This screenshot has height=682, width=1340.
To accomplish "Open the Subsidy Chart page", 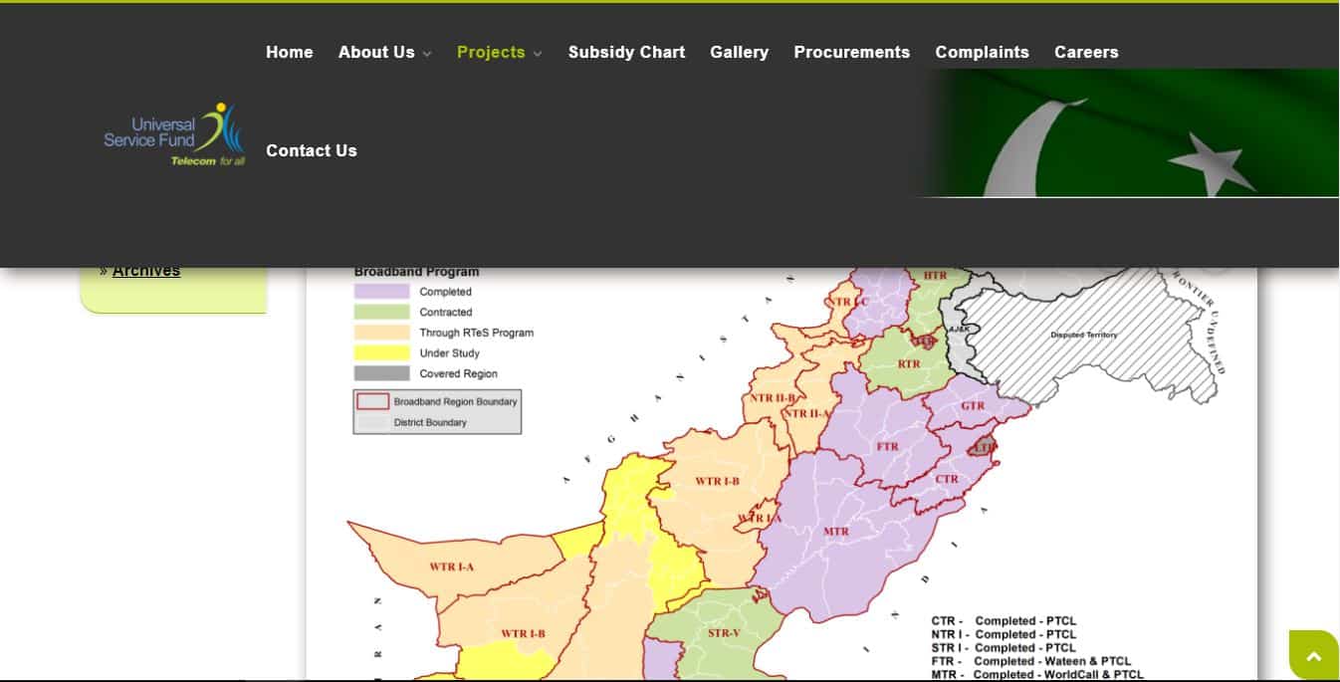I will (x=627, y=52).
